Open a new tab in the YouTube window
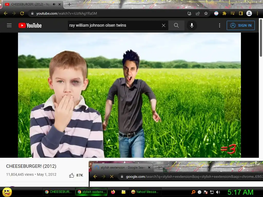263x197 pixels. pos(69,4)
